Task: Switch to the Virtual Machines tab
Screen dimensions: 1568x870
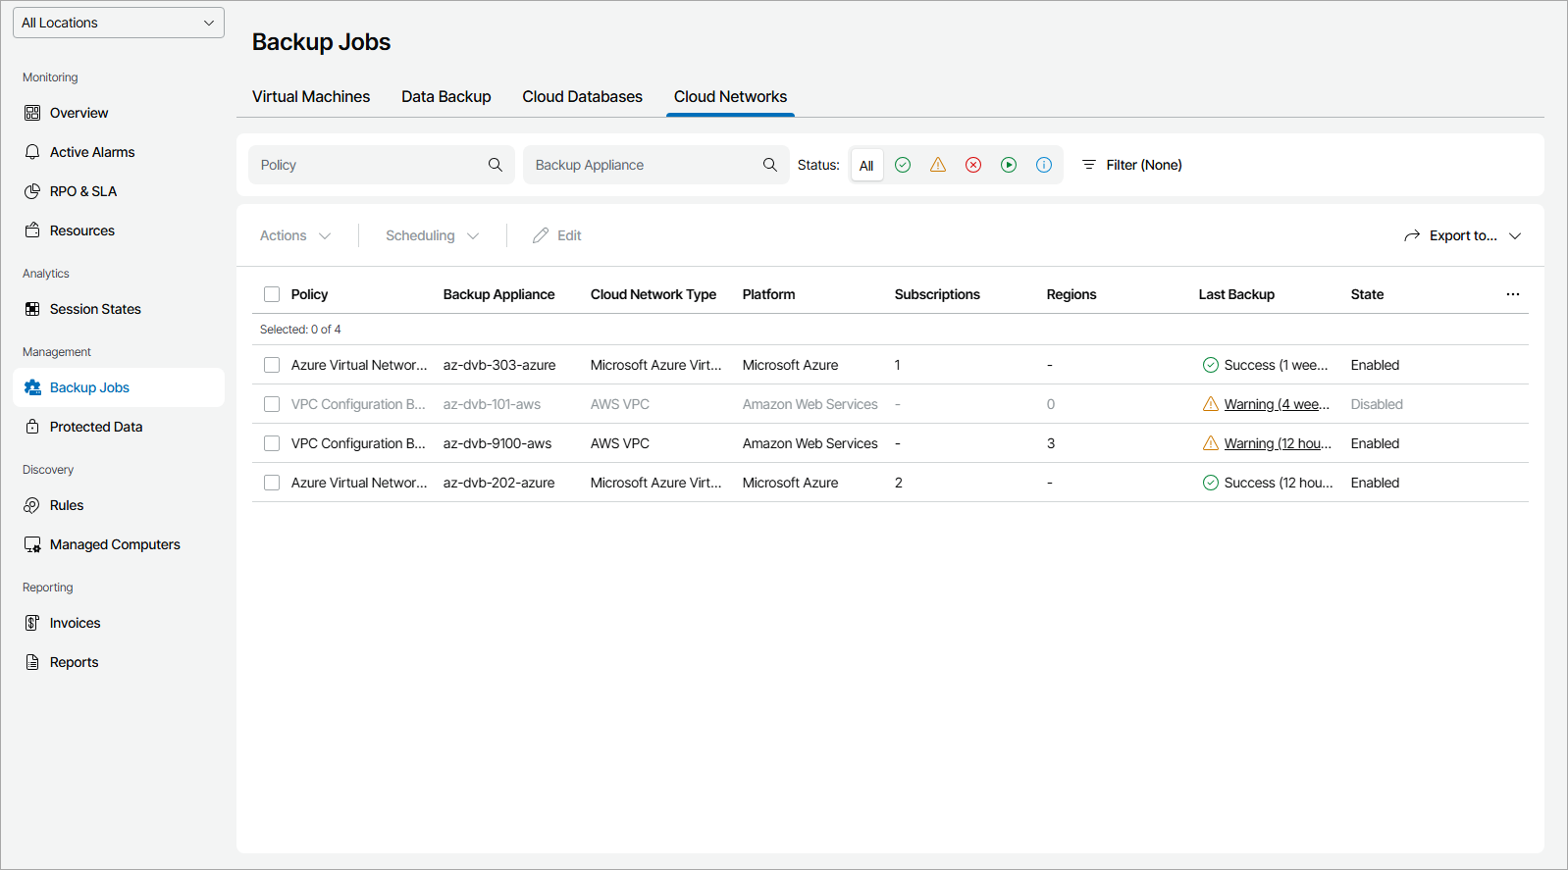Action: [311, 96]
